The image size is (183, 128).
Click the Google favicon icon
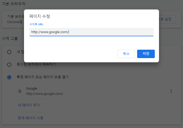click(20, 91)
